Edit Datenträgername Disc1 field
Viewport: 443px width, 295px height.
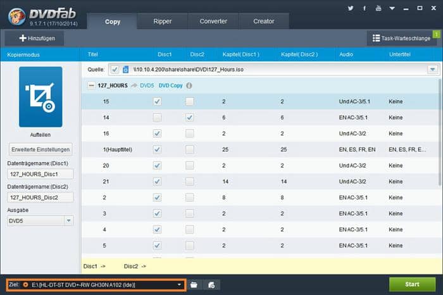[x=40, y=174]
